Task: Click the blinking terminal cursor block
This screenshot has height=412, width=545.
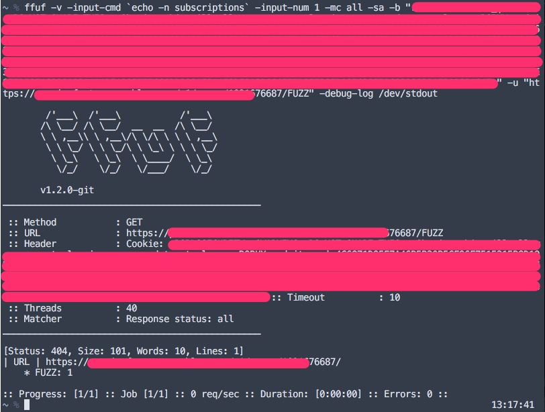Action: (x=27, y=405)
